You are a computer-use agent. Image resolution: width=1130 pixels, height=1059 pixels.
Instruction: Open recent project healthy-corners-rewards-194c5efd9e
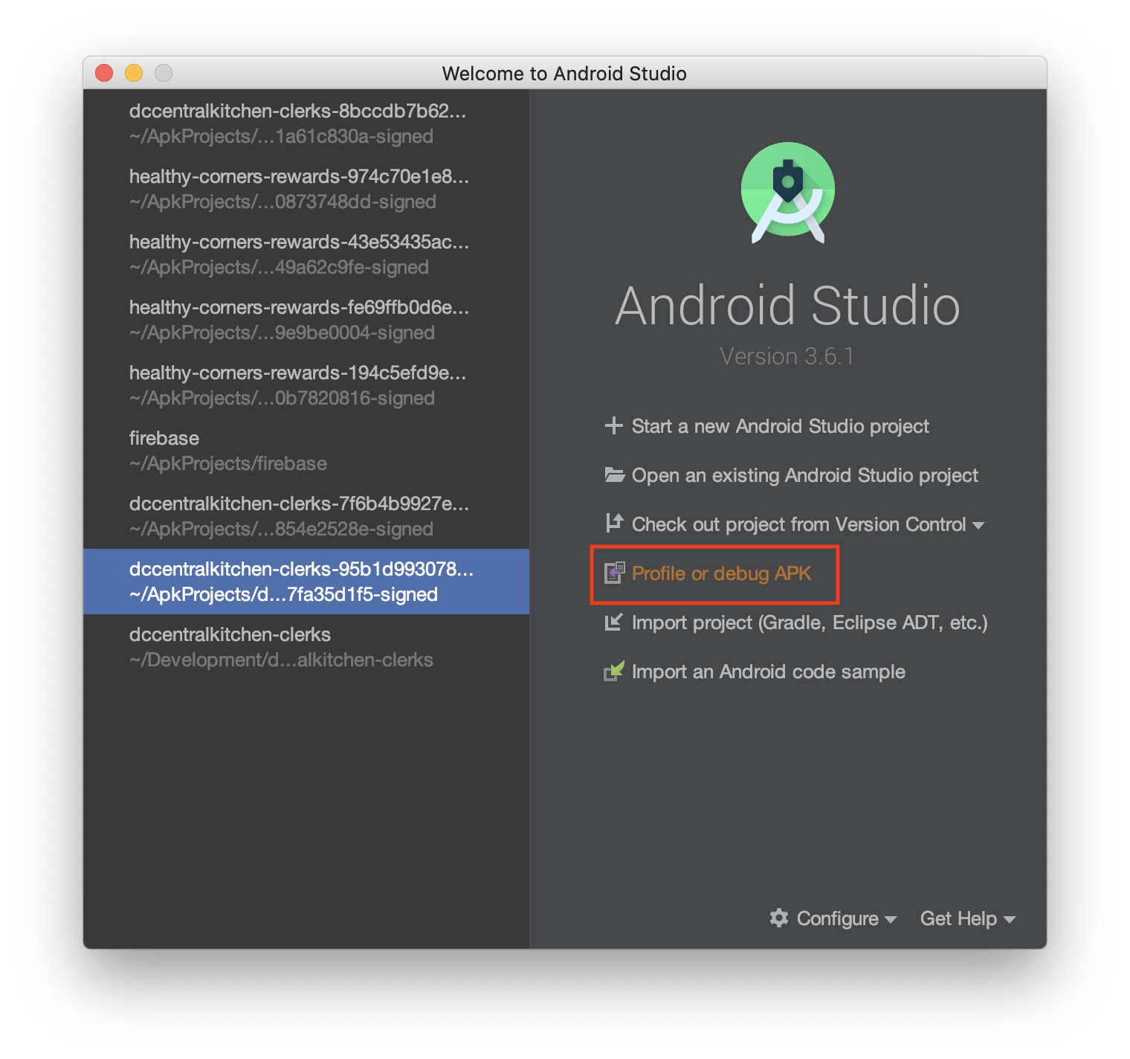coord(306,385)
